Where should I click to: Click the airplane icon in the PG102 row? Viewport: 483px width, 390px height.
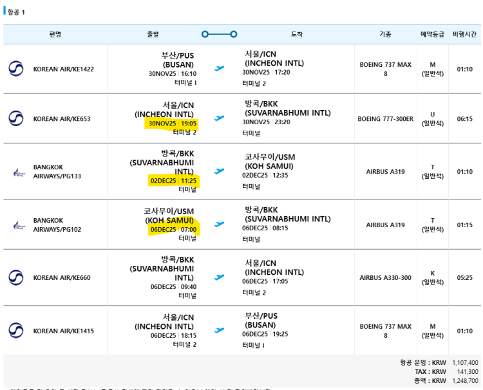219,224
